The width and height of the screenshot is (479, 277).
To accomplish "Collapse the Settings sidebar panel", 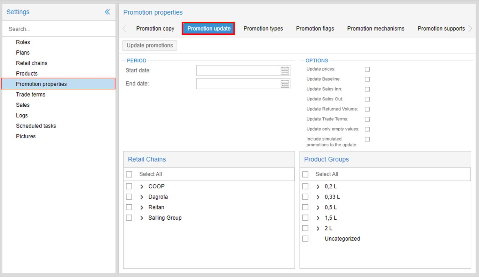I will tap(107, 12).
